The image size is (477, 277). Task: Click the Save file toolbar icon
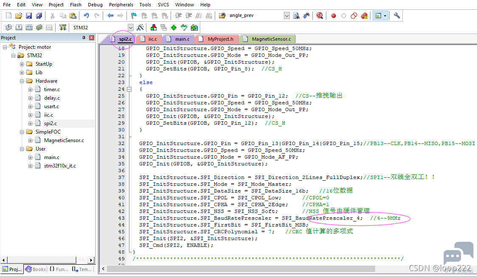click(29, 16)
